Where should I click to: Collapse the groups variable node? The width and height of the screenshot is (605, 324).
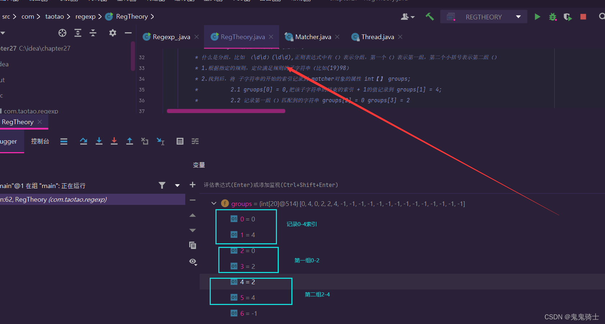click(x=214, y=203)
